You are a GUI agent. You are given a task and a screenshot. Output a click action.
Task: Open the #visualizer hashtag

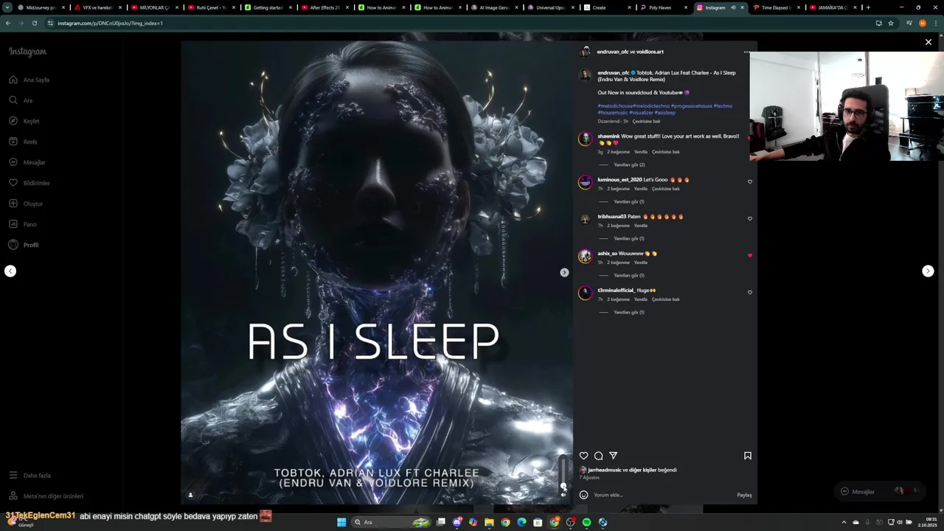641,112
